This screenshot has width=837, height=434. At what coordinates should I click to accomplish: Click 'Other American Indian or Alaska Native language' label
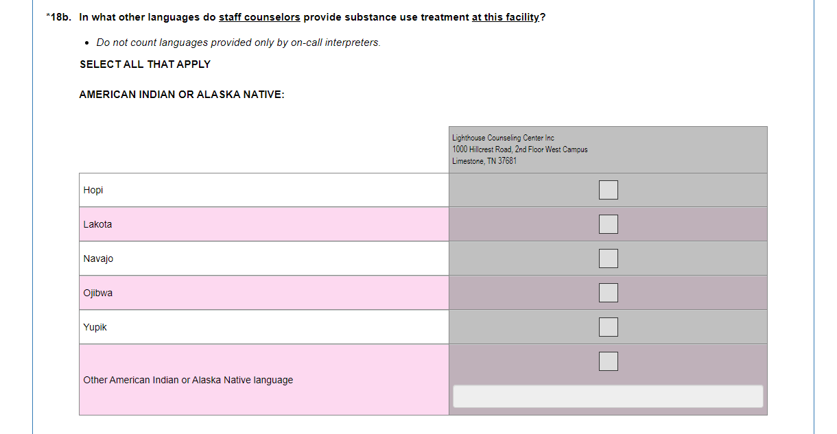[x=188, y=380]
